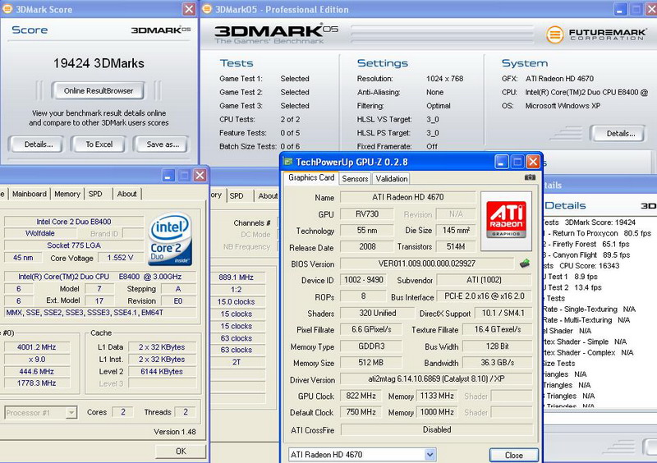Click the Shaders 320 Unified field

click(x=377, y=314)
